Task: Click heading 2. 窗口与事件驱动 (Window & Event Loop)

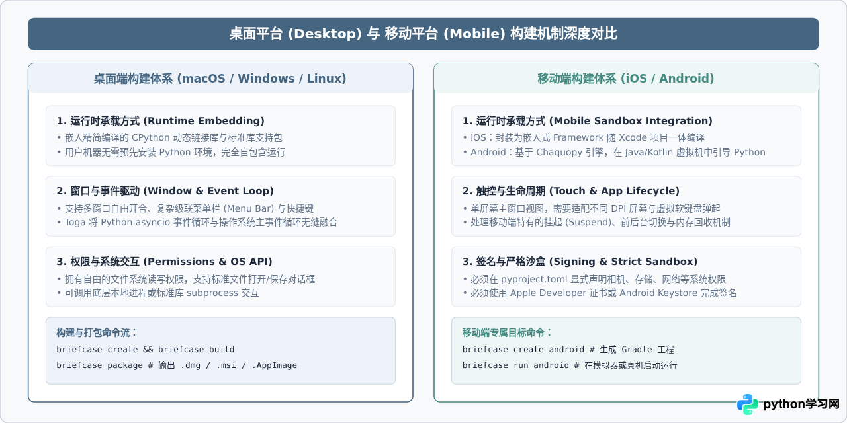Action: coord(165,191)
